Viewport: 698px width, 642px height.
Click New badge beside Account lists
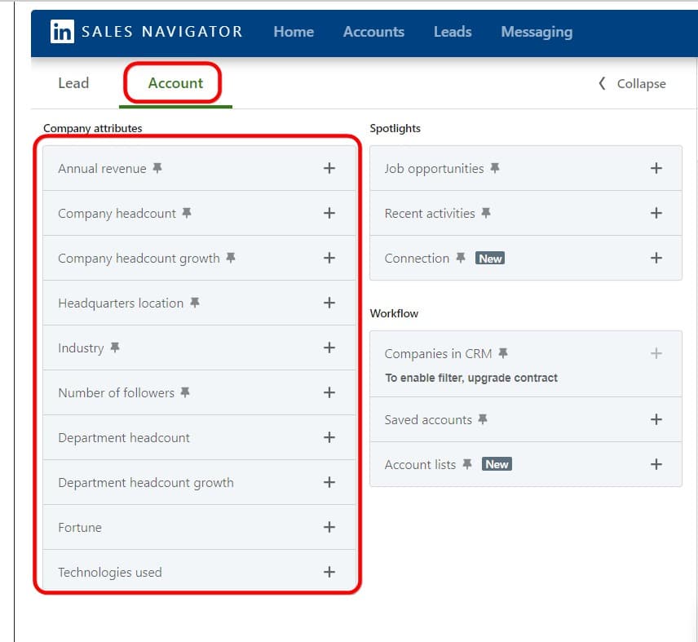(x=497, y=464)
